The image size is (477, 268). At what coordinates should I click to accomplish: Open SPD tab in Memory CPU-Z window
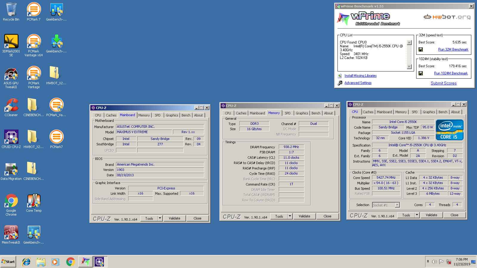click(287, 113)
